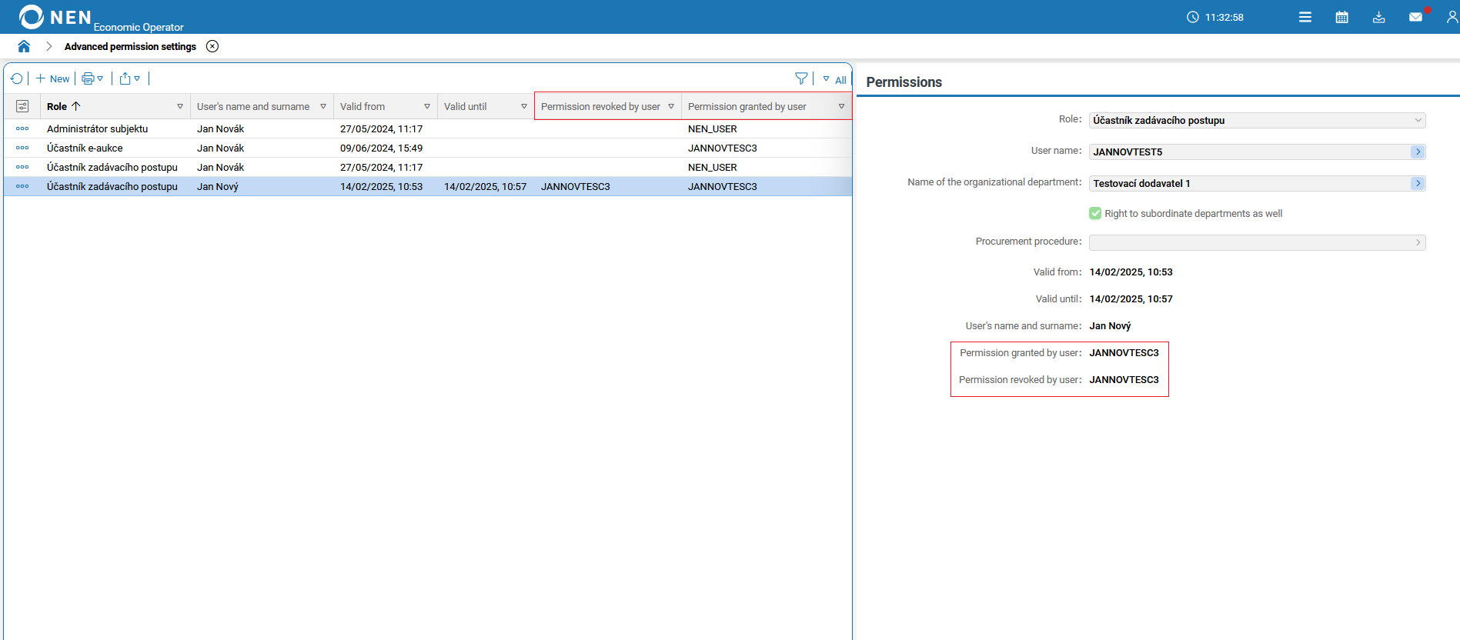
Task: Open row menu for Administrátor subjektu
Action: click(22, 128)
